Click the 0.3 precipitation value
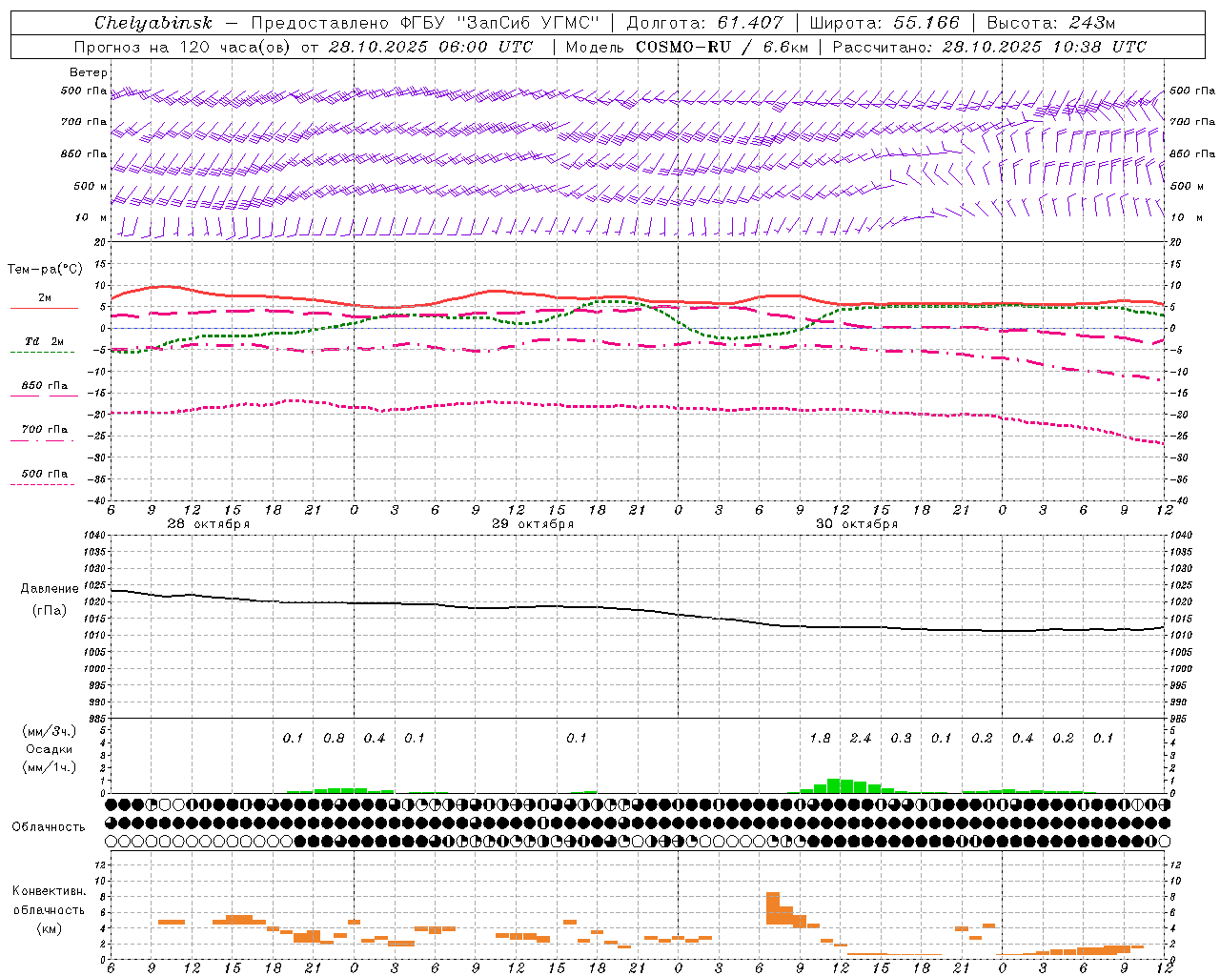Viewport: 1220px width, 976px height. (x=901, y=739)
